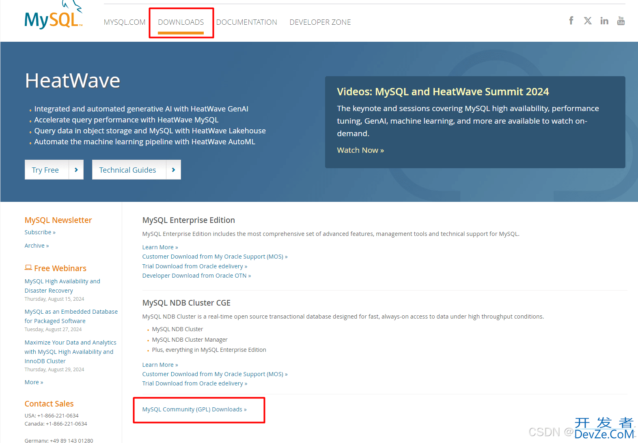Open Developer Download from Oracle OTN
Viewport: 638px width, 443px height.
(x=196, y=276)
